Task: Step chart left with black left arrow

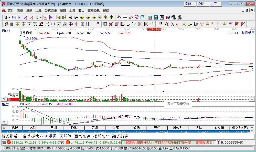Action: 70,17
